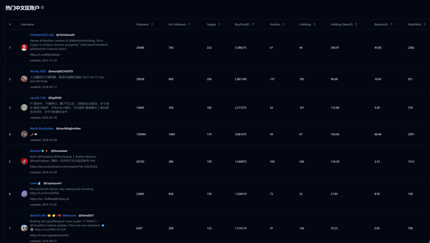Sort the Holders column

tap(284, 25)
